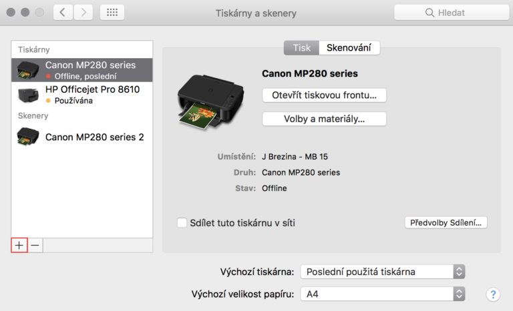Switch to the Tisk tab
The height and width of the screenshot is (311, 513).
coord(301,48)
